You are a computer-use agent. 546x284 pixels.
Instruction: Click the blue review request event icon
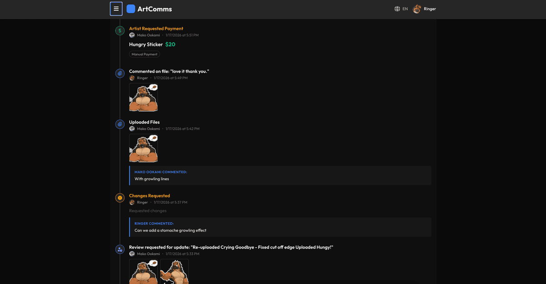120,249
